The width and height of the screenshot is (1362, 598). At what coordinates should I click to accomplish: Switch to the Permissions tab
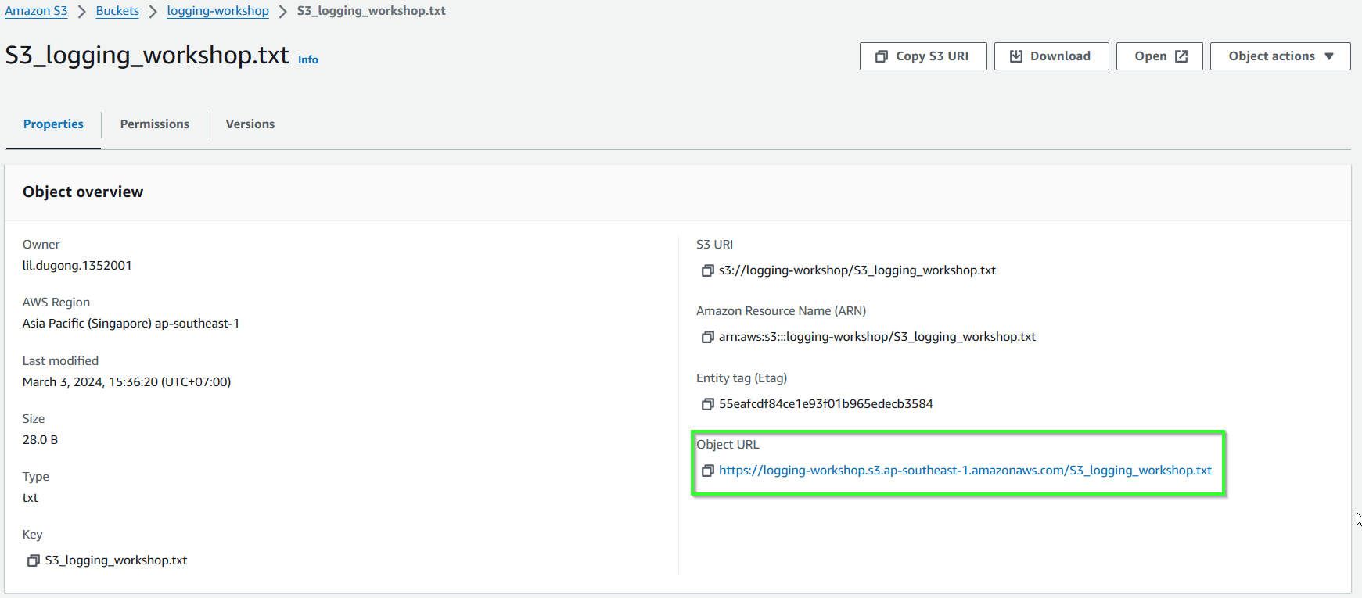click(x=155, y=124)
